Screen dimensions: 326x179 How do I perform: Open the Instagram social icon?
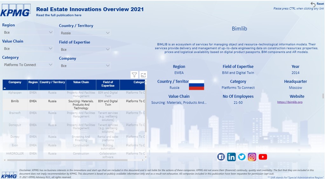[252, 157]
